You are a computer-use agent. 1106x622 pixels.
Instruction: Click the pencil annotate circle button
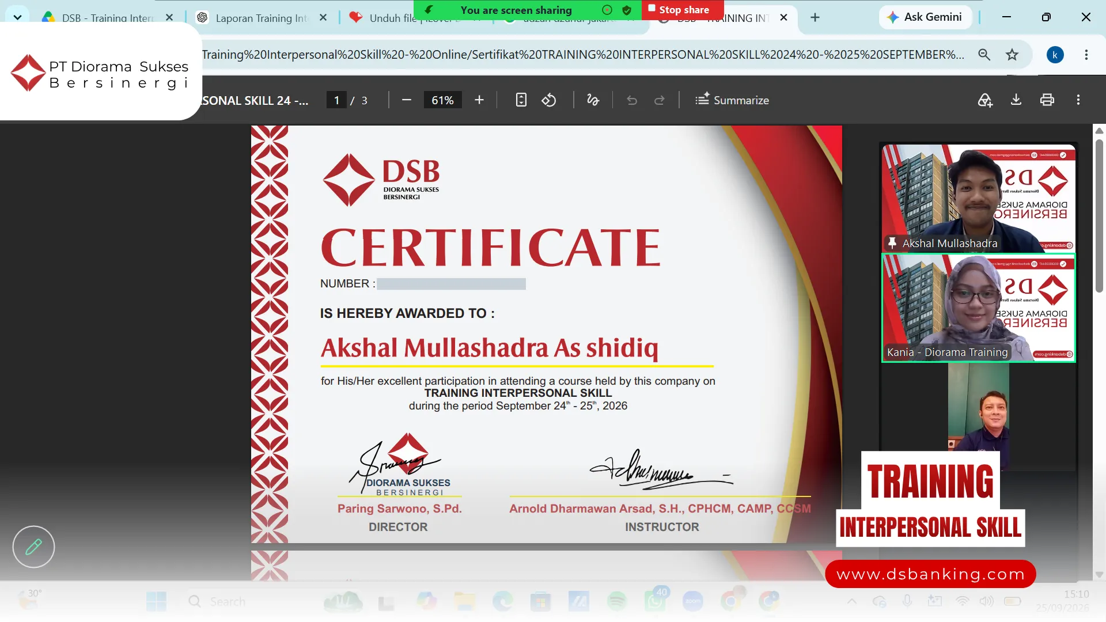coord(33,547)
